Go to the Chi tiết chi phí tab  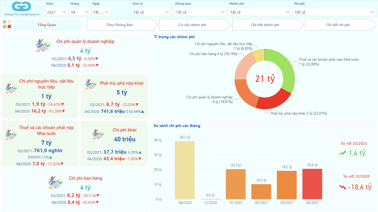[x=338, y=25]
